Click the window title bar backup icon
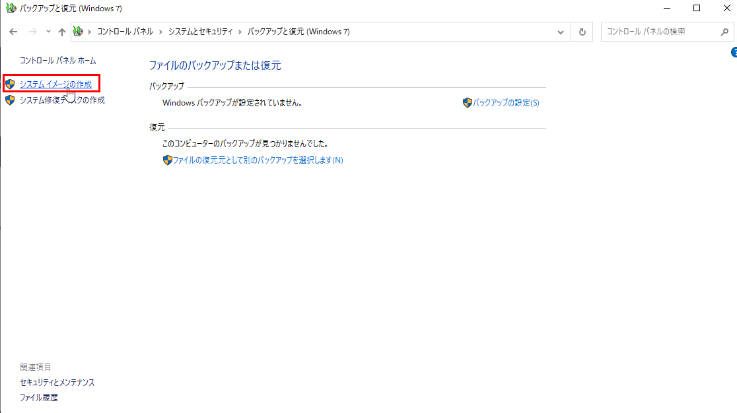The width and height of the screenshot is (737, 413). [11, 8]
